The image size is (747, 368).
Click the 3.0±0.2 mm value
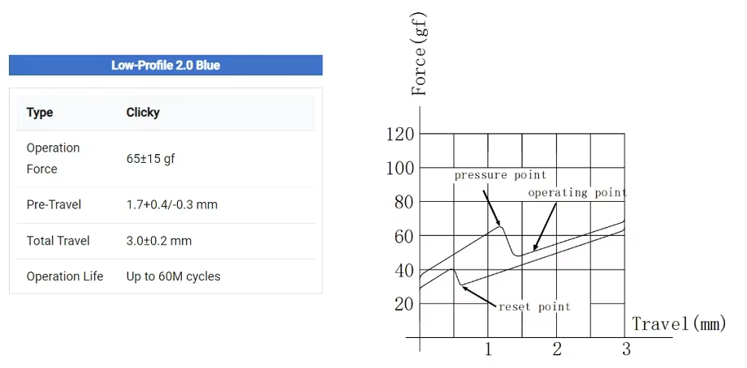[158, 241]
